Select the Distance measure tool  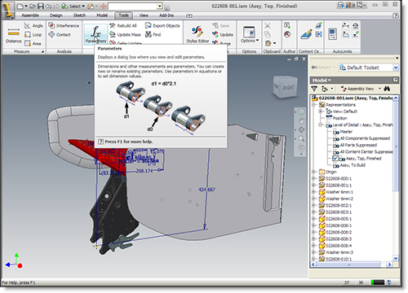(x=14, y=35)
